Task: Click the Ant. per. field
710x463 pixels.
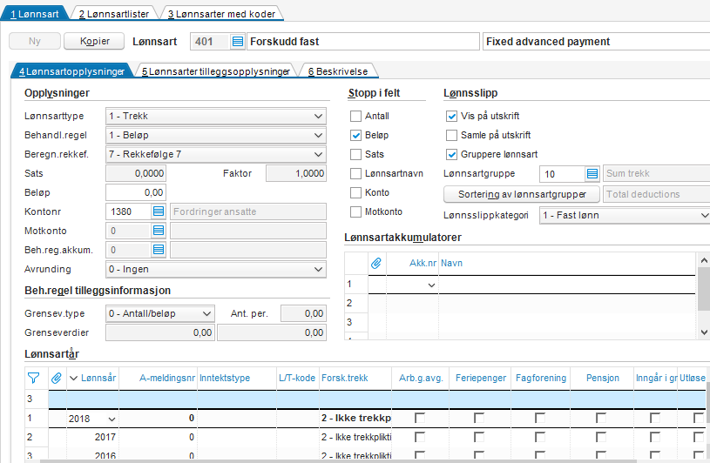Action: [x=303, y=313]
